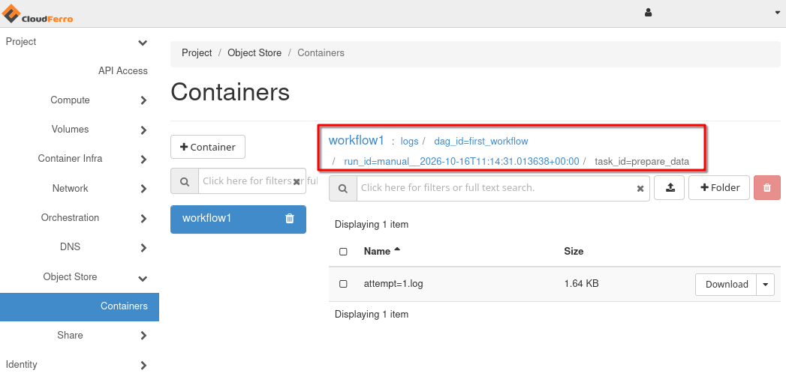
Task: Expand the top-right user dropdown caret
Action: (x=778, y=13)
